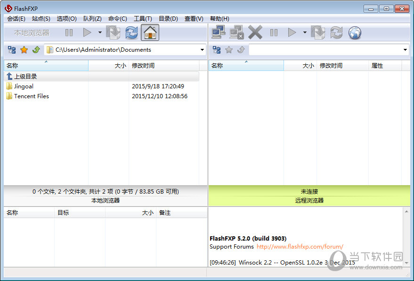Screen dimensions: 414x281
Task: Open the 帮助(H) menu
Action: pyautogui.click(x=219, y=19)
